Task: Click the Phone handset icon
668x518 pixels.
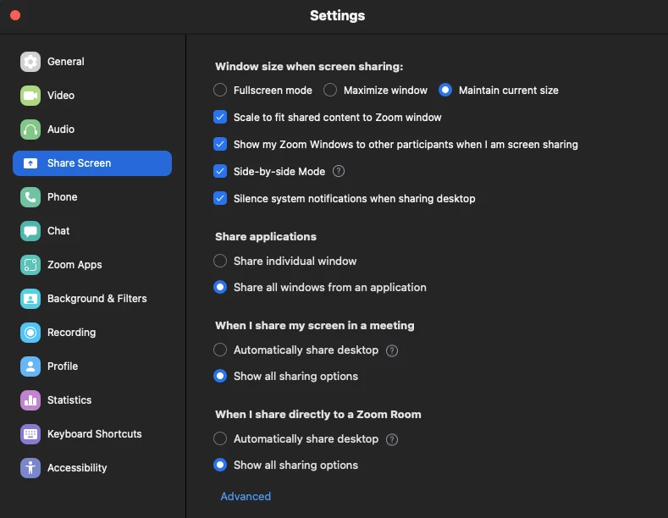Action: 30,197
